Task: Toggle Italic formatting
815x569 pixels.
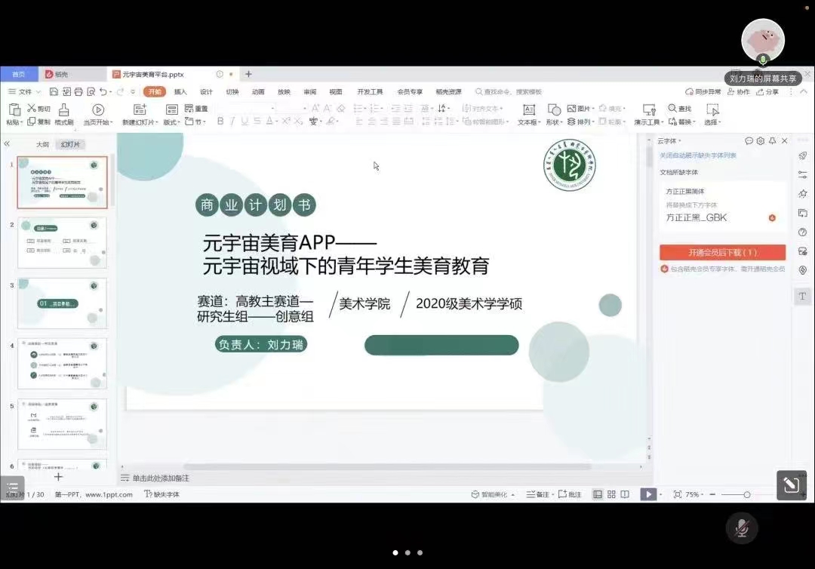Action: [232, 121]
